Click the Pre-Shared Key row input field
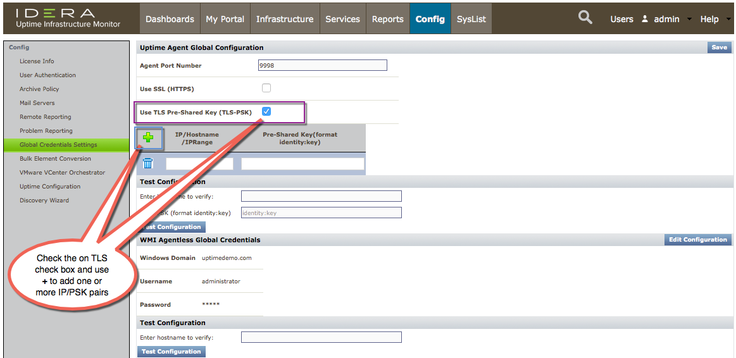The width and height of the screenshot is (736, 358). (x=303, y=164)
